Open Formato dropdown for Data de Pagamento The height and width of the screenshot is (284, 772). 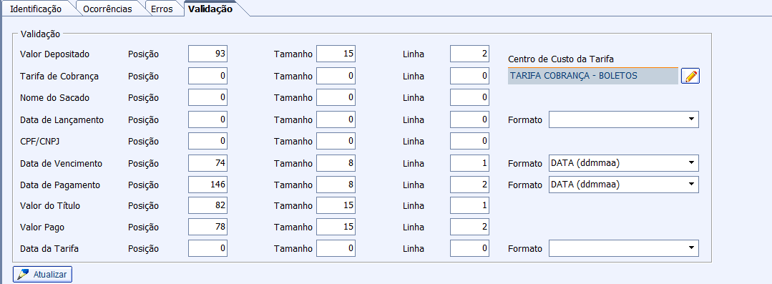pyautogui.click(x=624, y=185)
